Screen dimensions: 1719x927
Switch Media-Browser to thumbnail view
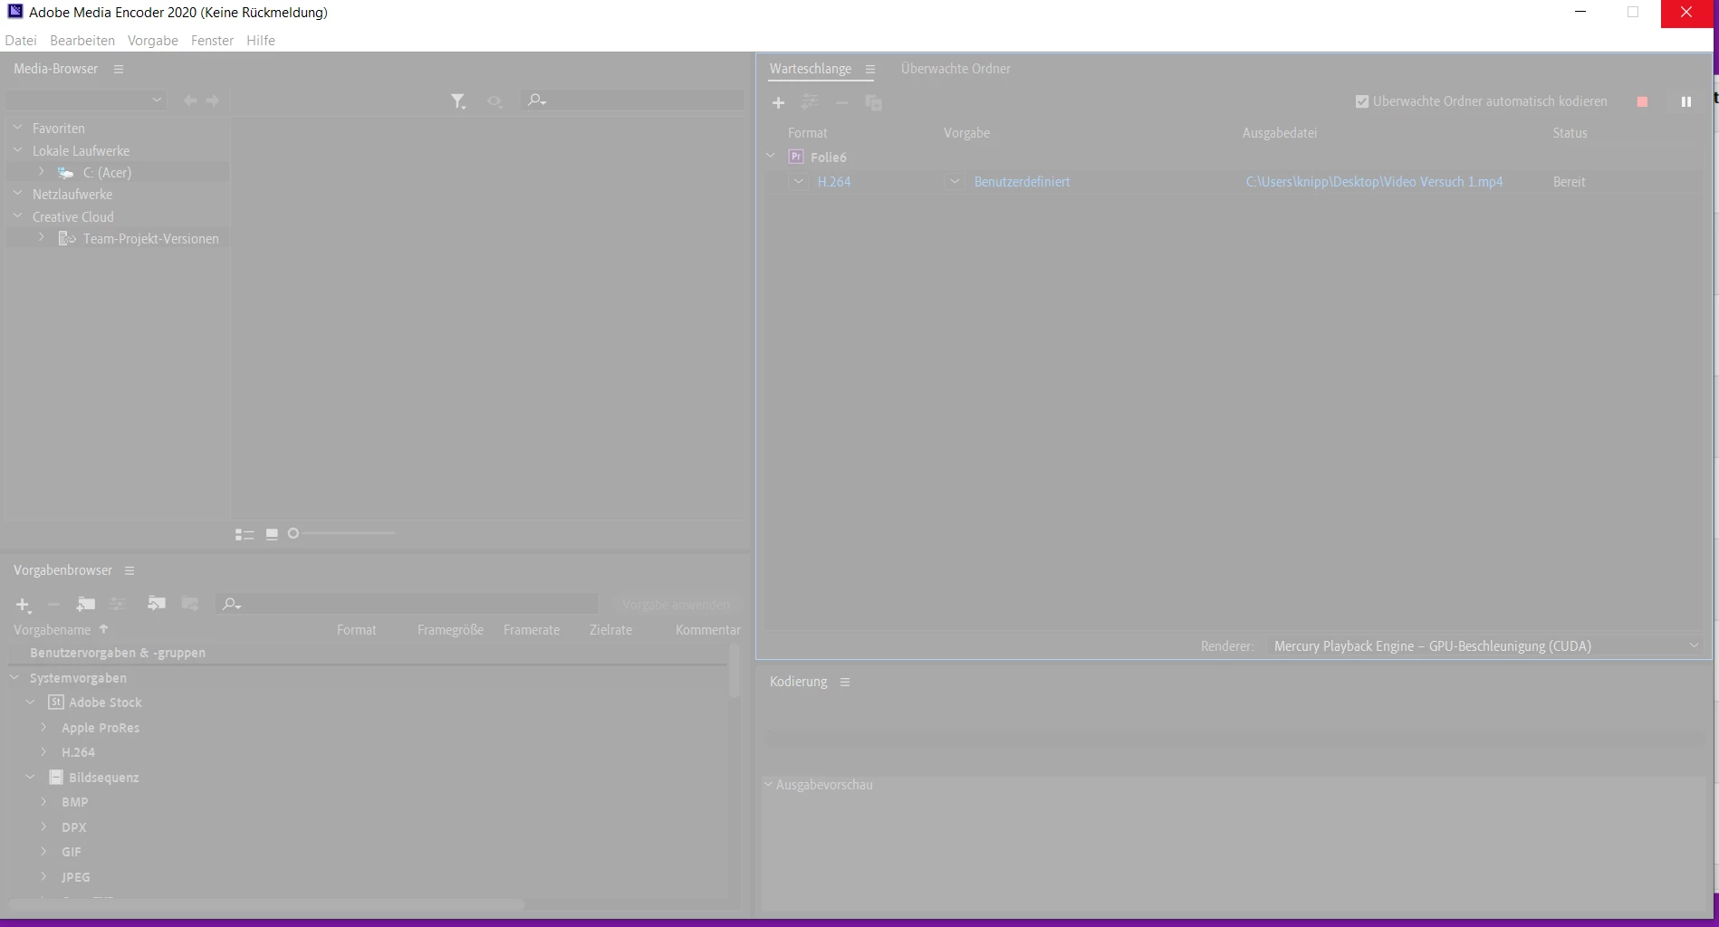pyautogui.click(x=272, y=534)
